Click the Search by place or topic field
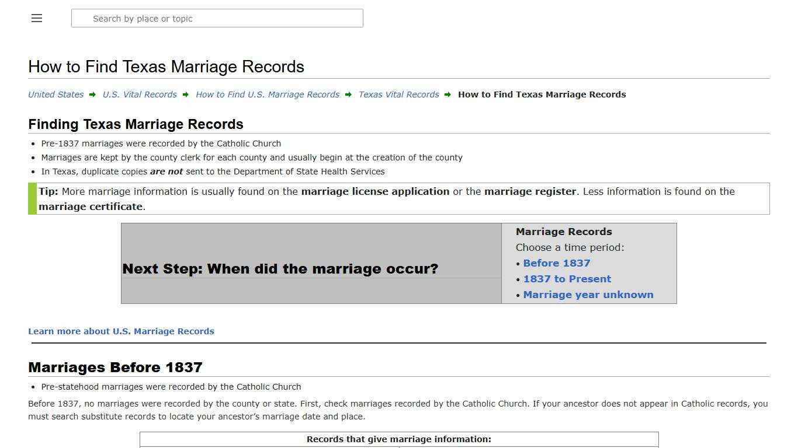The image size is (798, 448). coord(216,18)
